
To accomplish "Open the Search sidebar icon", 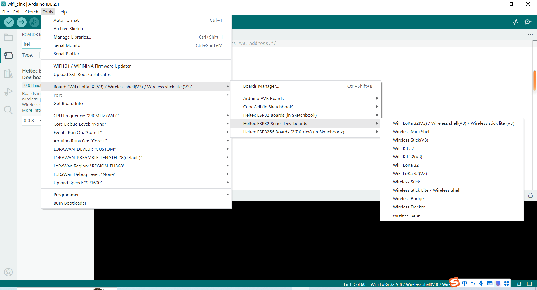I will point(8,110).
